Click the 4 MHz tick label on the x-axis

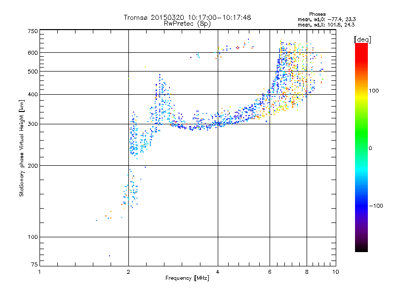[218, 272]
